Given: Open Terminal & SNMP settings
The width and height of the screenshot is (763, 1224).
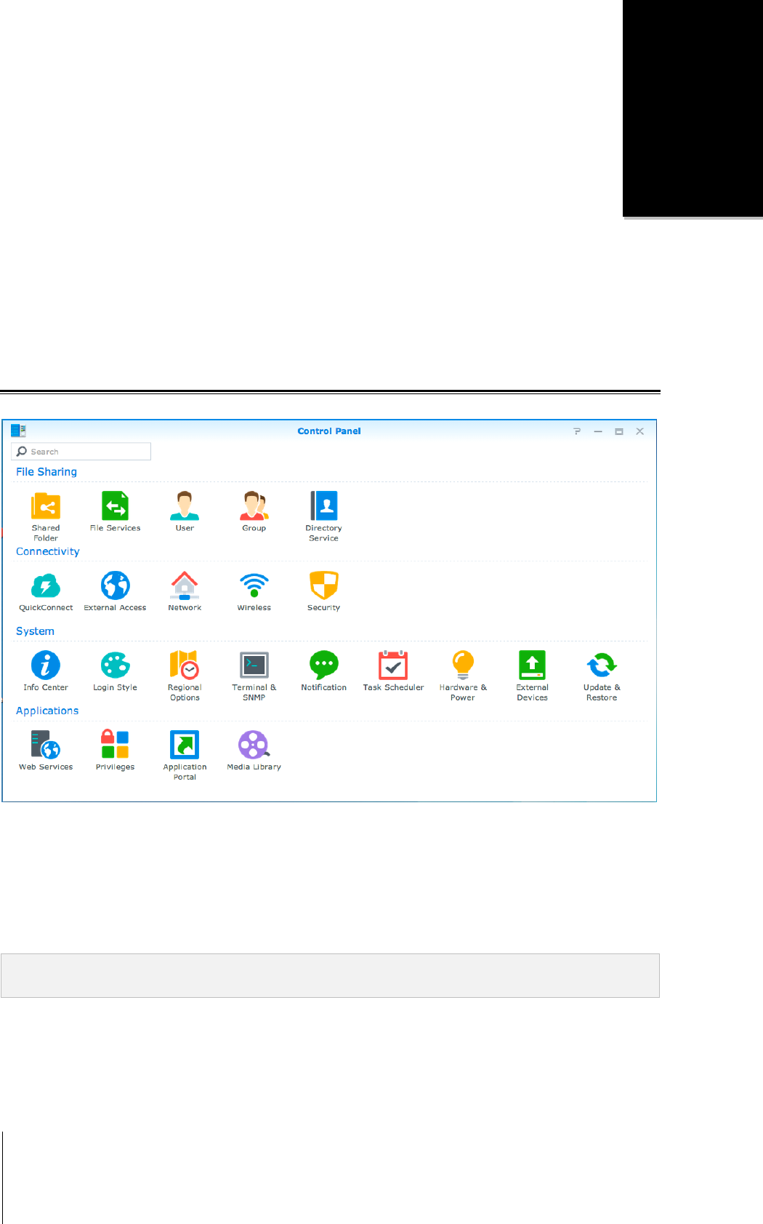Looking at the screenshot, I should coord(254,665).
